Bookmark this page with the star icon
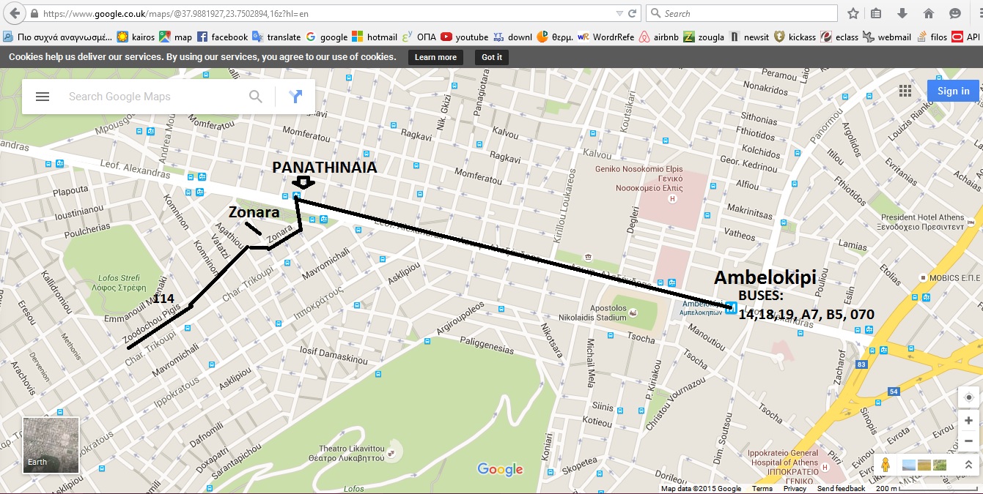This screenshot has height=494, width=983. click(x=853, y=14)
